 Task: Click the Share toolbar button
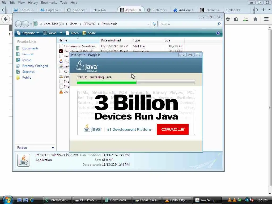pos(89,33)
